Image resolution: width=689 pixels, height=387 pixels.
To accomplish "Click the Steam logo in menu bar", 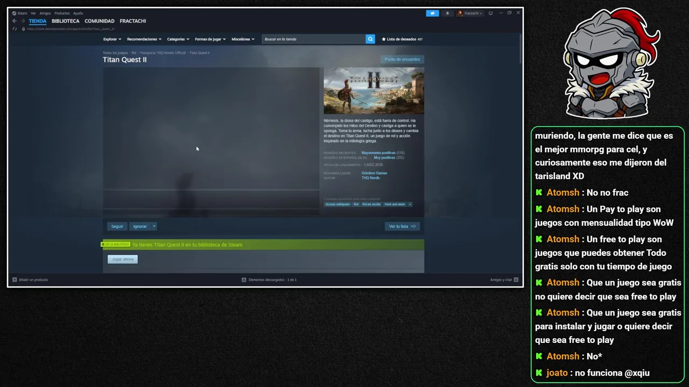I will (15, 13).
